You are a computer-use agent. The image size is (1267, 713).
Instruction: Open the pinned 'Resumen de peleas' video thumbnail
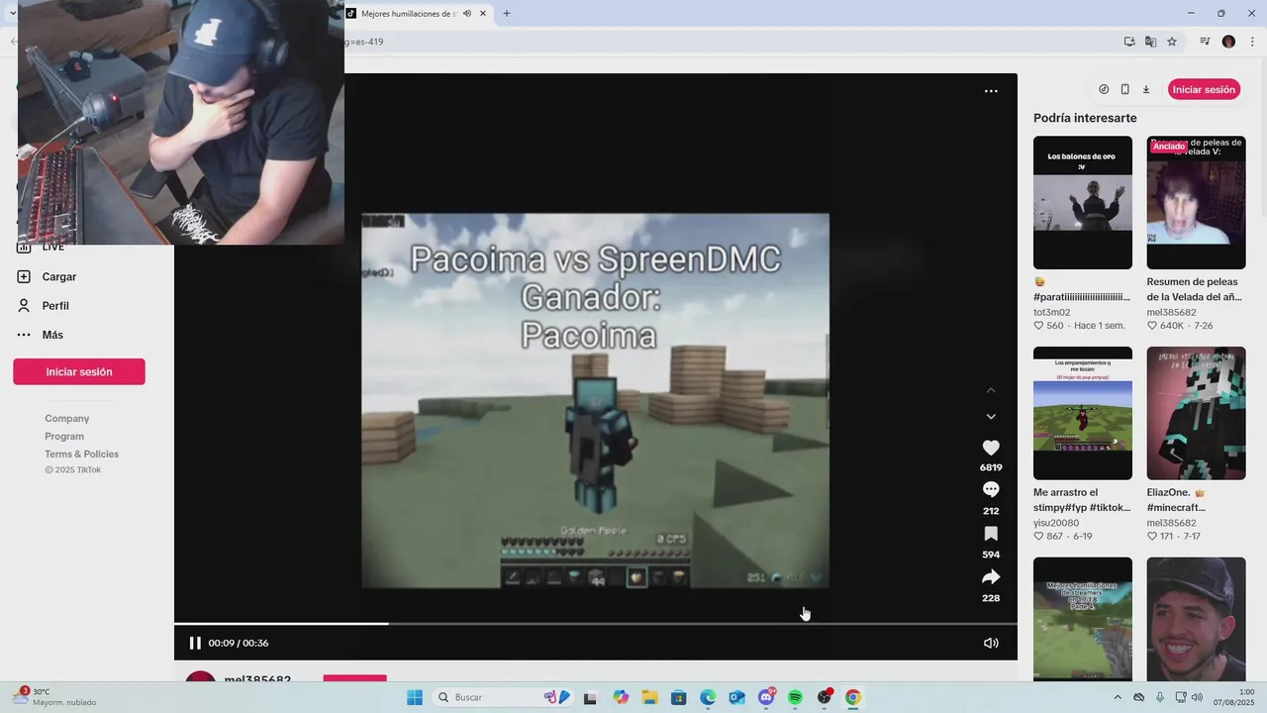click(x=1196, y=202)
